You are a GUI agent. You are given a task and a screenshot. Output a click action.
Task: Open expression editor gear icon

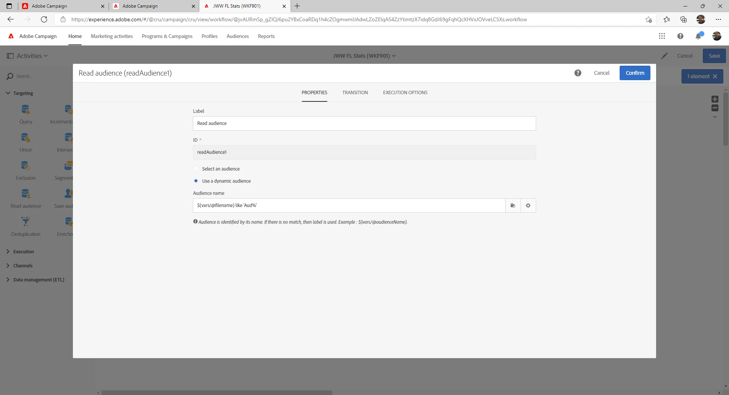coord(528,205)
